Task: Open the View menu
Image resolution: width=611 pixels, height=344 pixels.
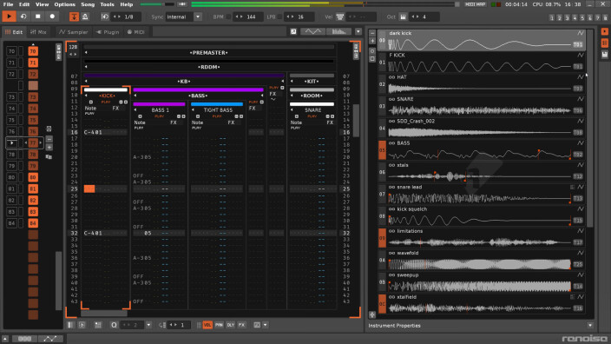Action: tap(42, 4)
